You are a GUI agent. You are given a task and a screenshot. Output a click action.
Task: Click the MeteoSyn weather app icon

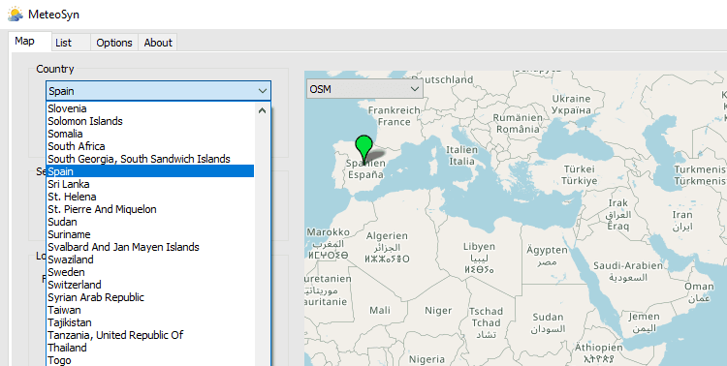click(15, 14)
